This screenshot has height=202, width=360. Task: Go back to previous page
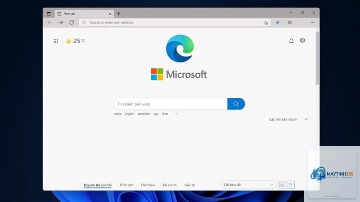(x=49, y=22)
